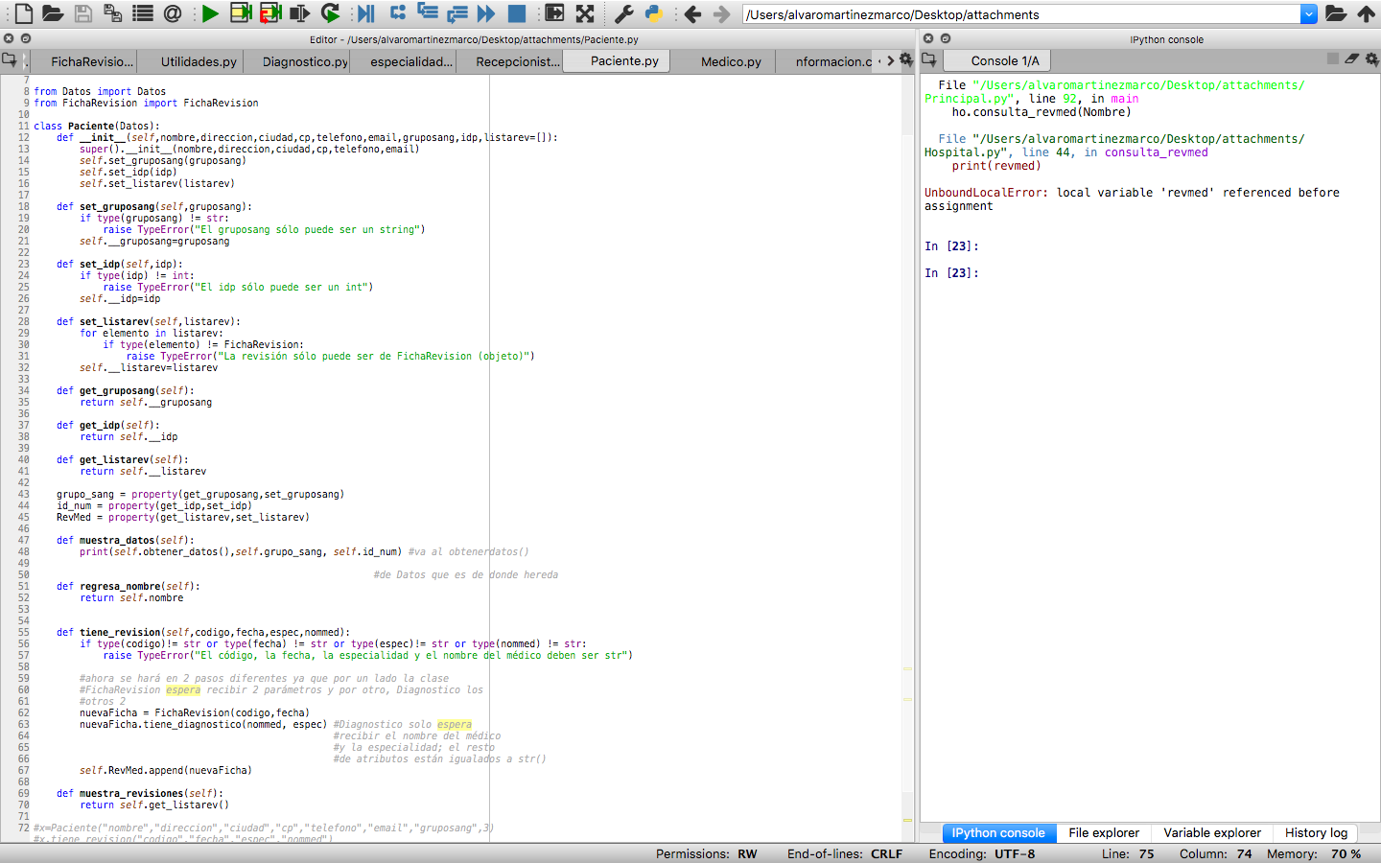Open the History log tab
1381x863 pixels.
coord(1316,832)
